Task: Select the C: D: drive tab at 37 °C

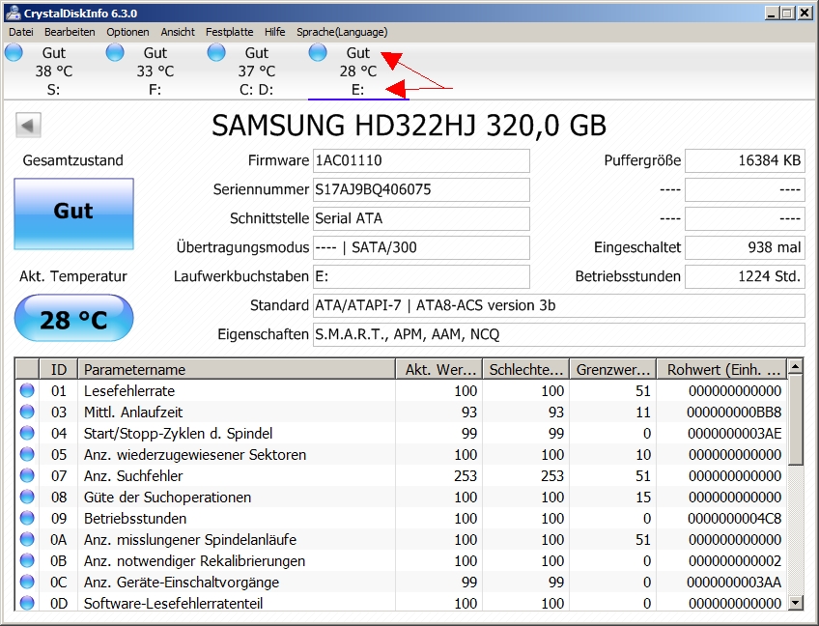Action: pos(256,71)
